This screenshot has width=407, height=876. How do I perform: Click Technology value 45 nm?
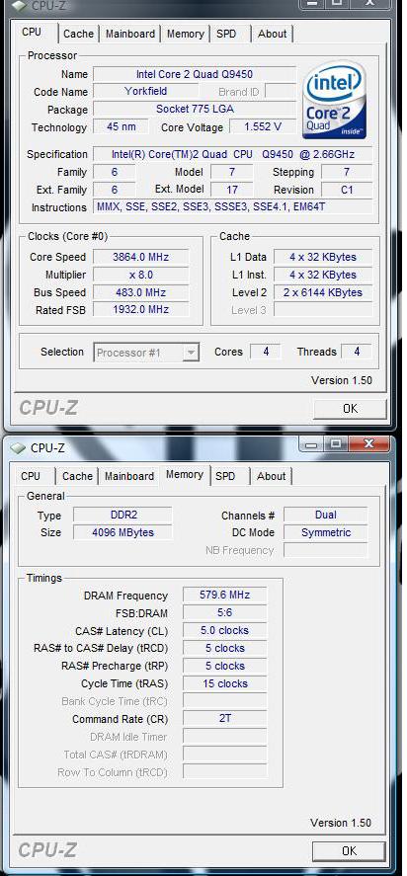pos(121,126)
